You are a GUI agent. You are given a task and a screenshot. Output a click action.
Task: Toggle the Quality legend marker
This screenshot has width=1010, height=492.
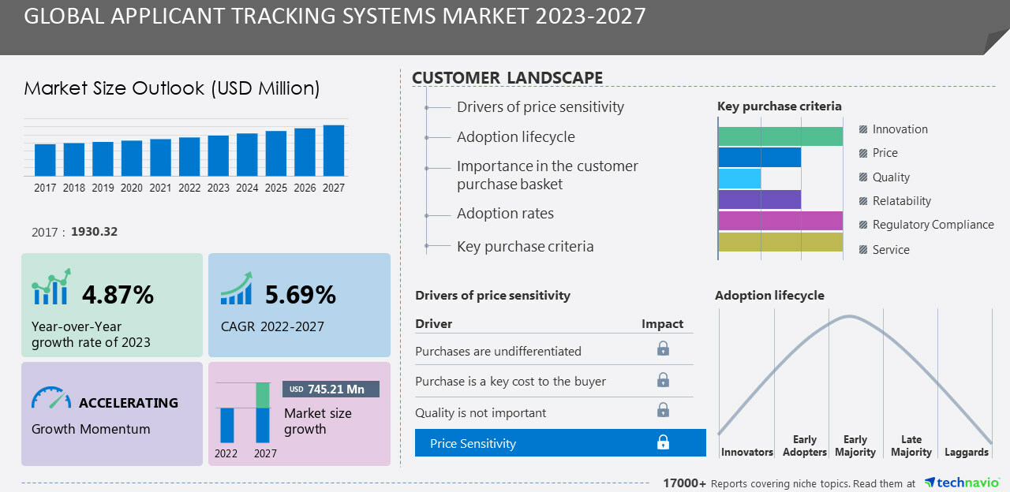pyautogui.click(x=863, y=177)
